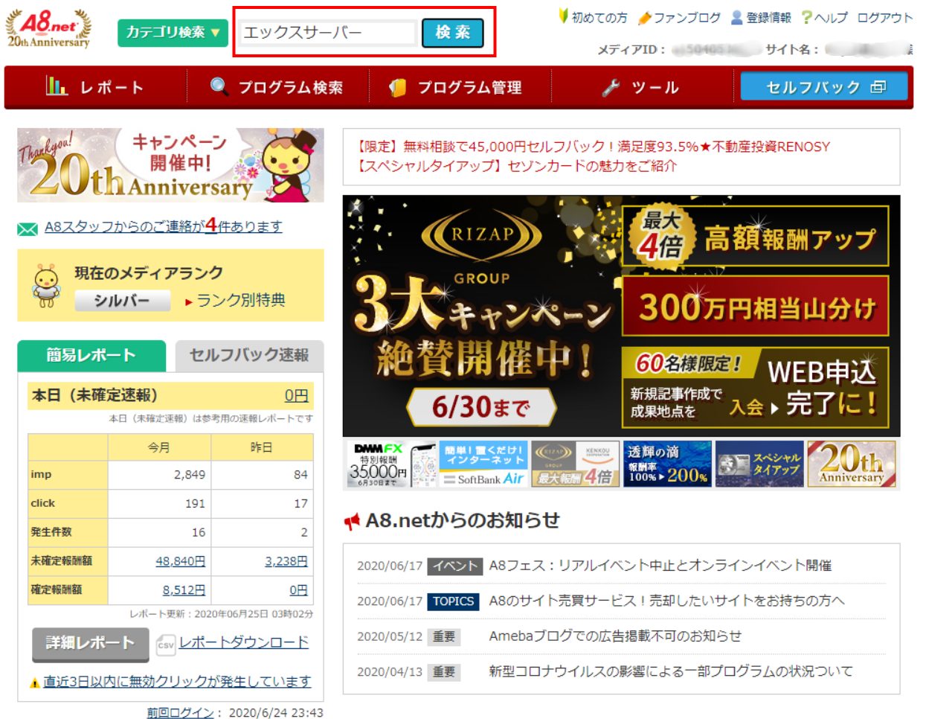Click the A8.net 20th Anniversary logo
This screenshot has width=926, height=719.
[49, 29]
